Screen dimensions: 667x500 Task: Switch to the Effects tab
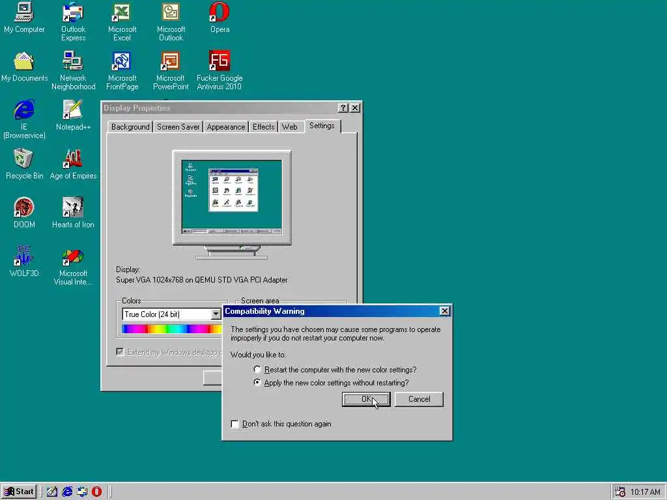click(263, 127)
